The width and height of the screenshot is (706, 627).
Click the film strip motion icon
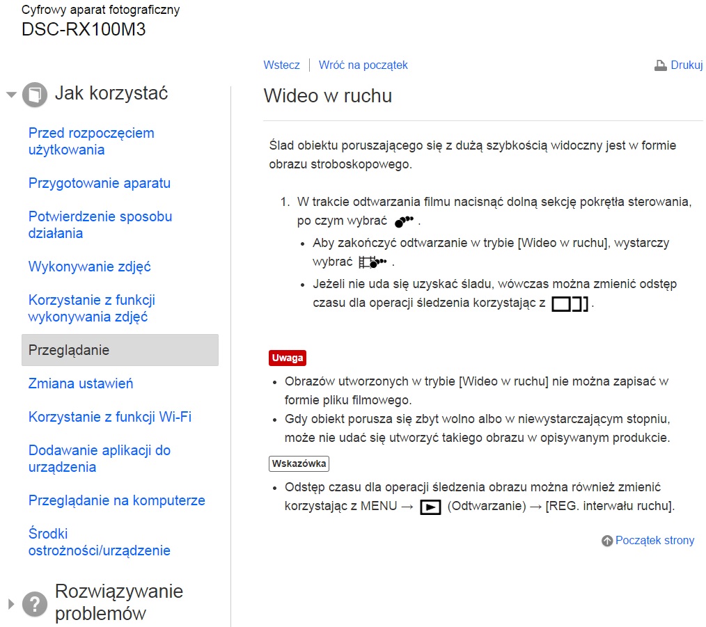[x=372, y=262]
